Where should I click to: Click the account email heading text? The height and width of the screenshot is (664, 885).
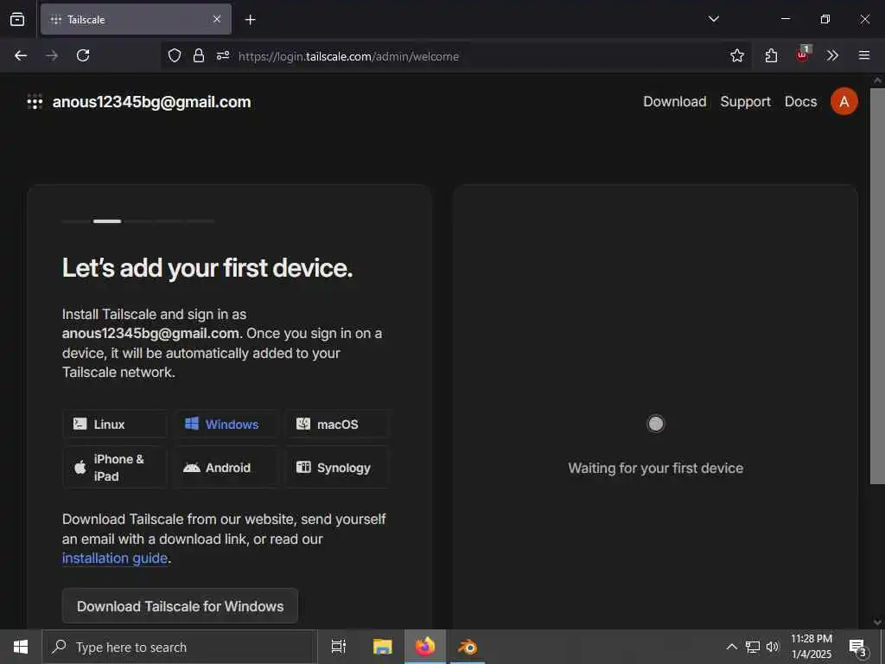pos(152,102)
